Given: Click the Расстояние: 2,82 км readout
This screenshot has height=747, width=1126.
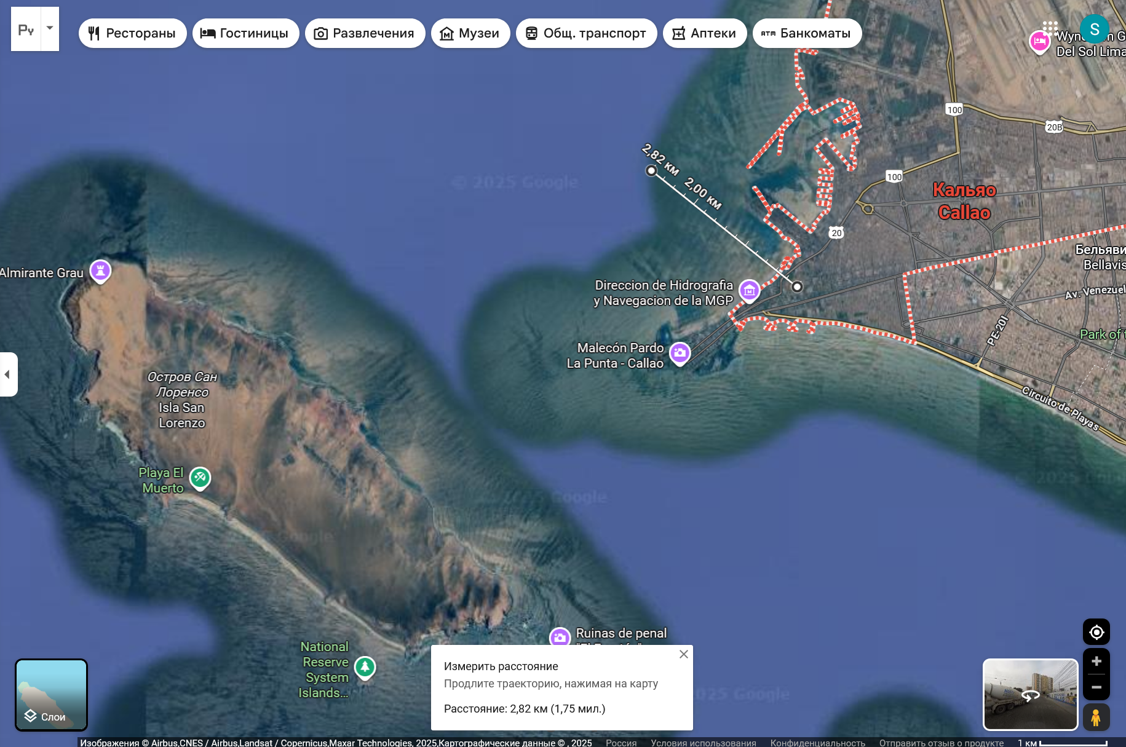Looking at the screenshot, I should 525,709.
